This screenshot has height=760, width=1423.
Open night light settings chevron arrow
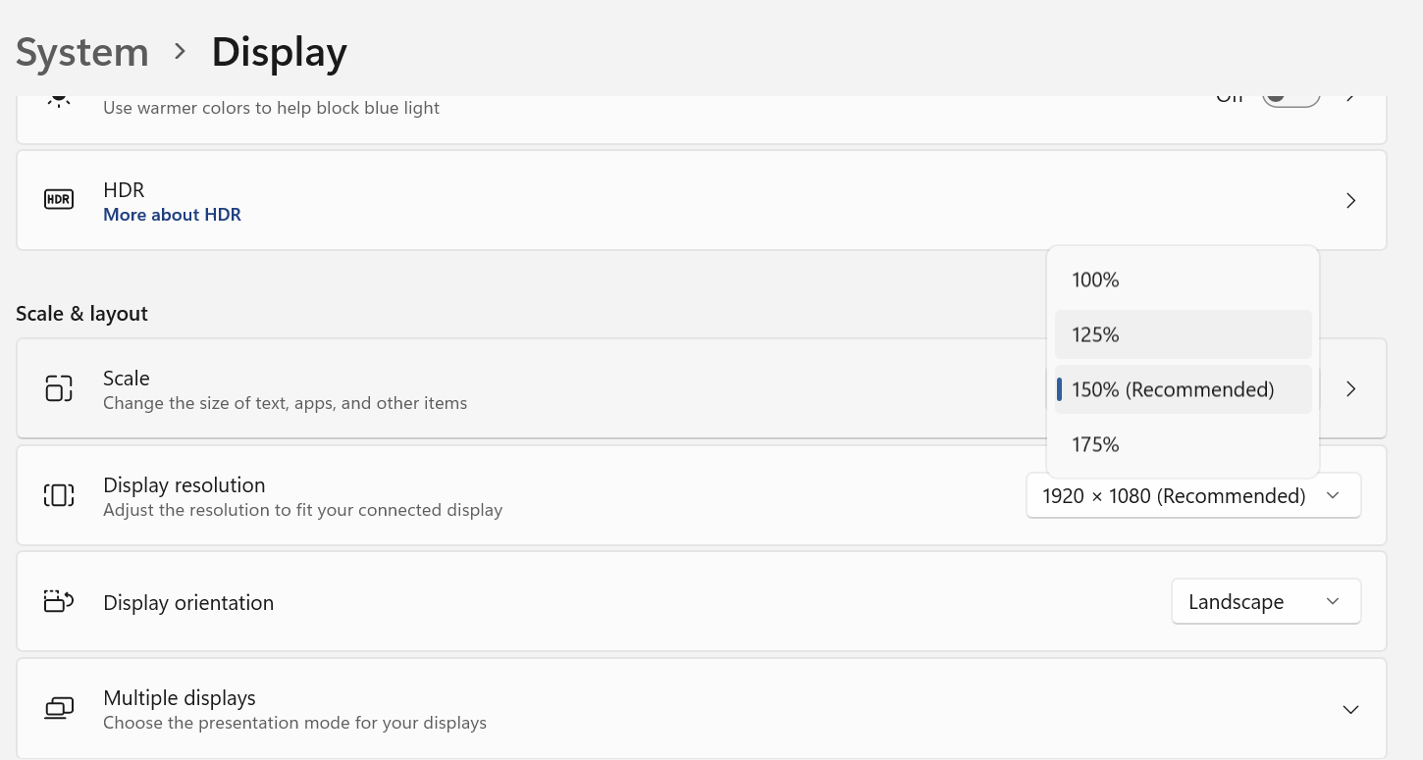[x=1350, y=99]
